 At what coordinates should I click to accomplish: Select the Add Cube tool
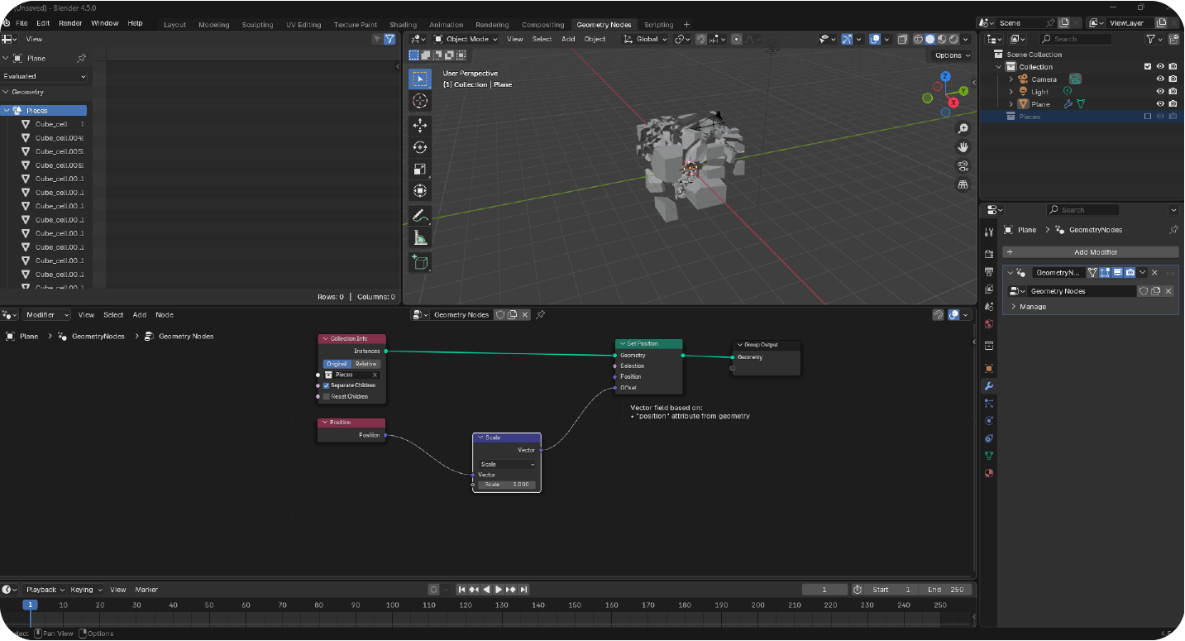coord(420,262)
